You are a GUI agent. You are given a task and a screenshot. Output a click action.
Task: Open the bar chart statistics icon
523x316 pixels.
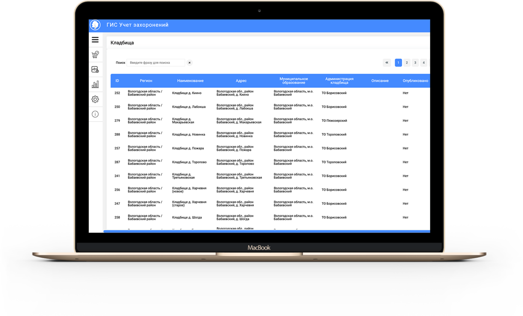tap(95, 85)
